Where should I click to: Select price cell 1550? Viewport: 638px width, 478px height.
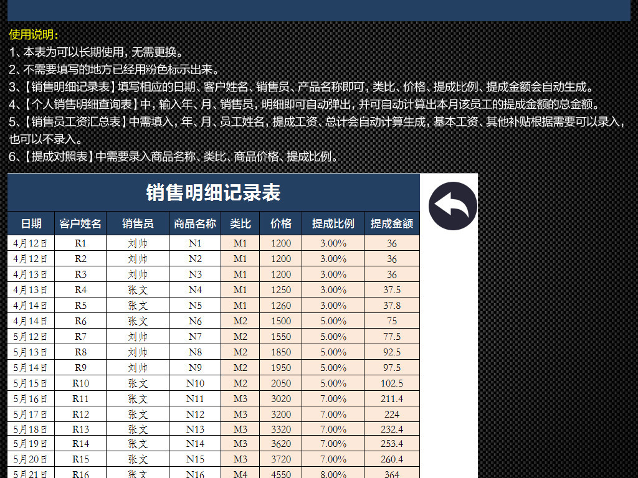[x=281, y=336]
